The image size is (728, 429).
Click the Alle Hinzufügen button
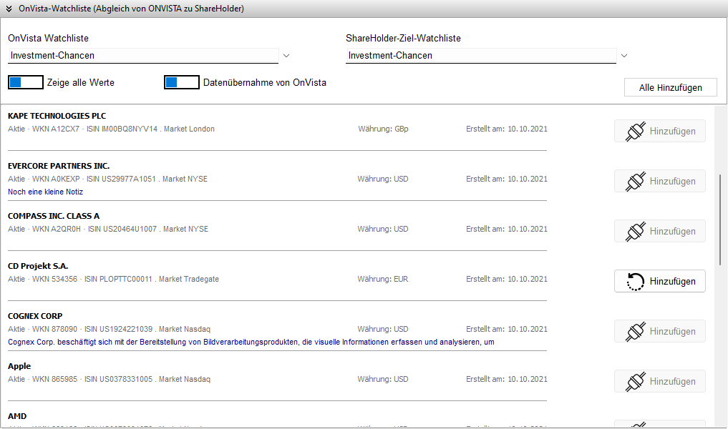pyautogui.click(x=671, y=88)
